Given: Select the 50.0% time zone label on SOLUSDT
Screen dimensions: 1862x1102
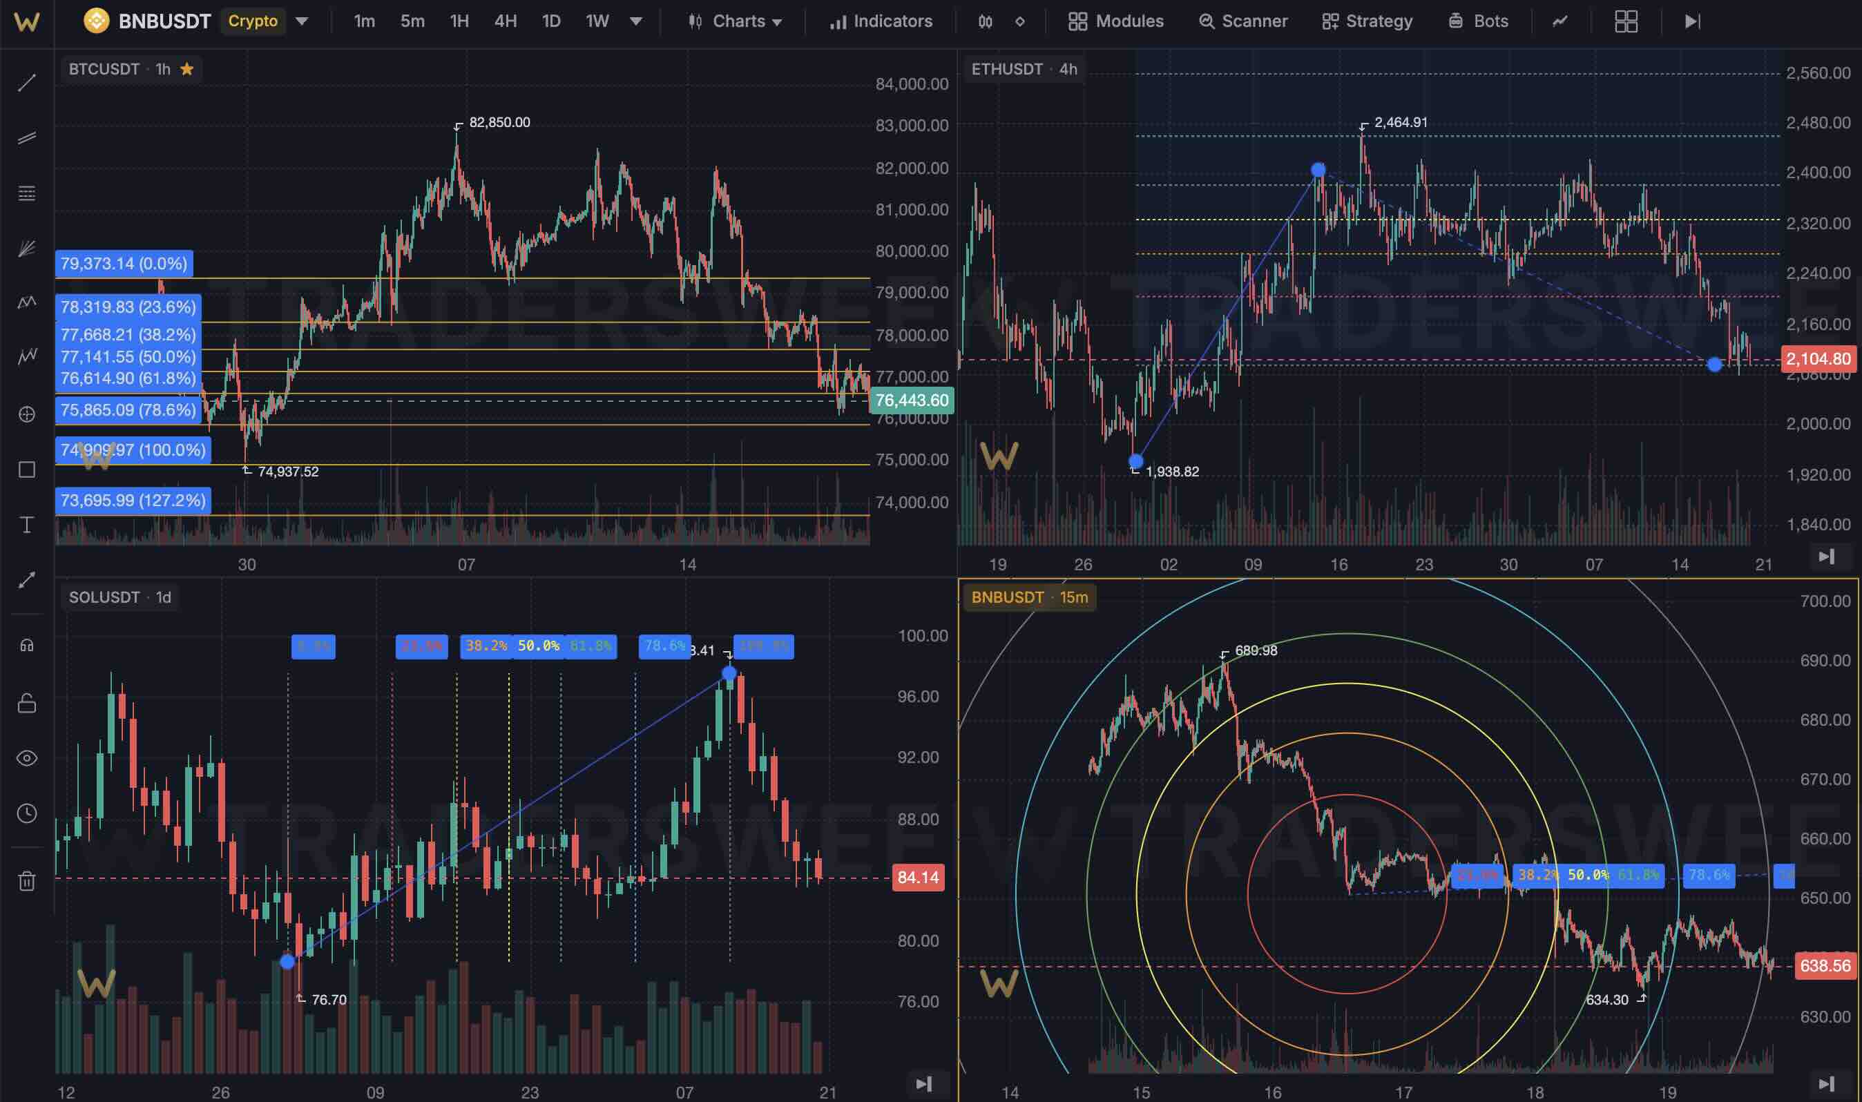Looking at the screenshot, I should (538, 646).
